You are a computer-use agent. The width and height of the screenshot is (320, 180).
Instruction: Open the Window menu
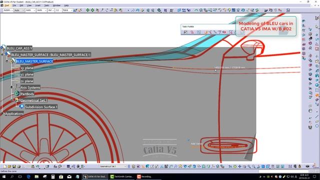[x=56, y=5]
